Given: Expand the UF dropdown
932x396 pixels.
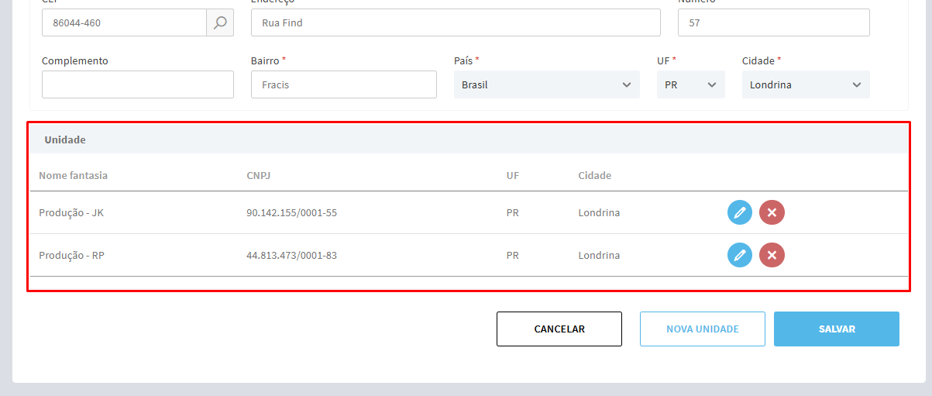Looking at the screenshot, I should point(691,84).
